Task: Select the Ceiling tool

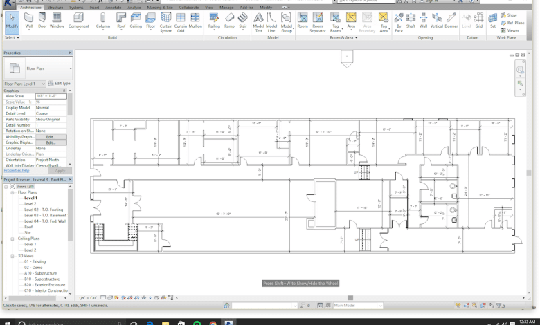Action: tap(136, 20)
